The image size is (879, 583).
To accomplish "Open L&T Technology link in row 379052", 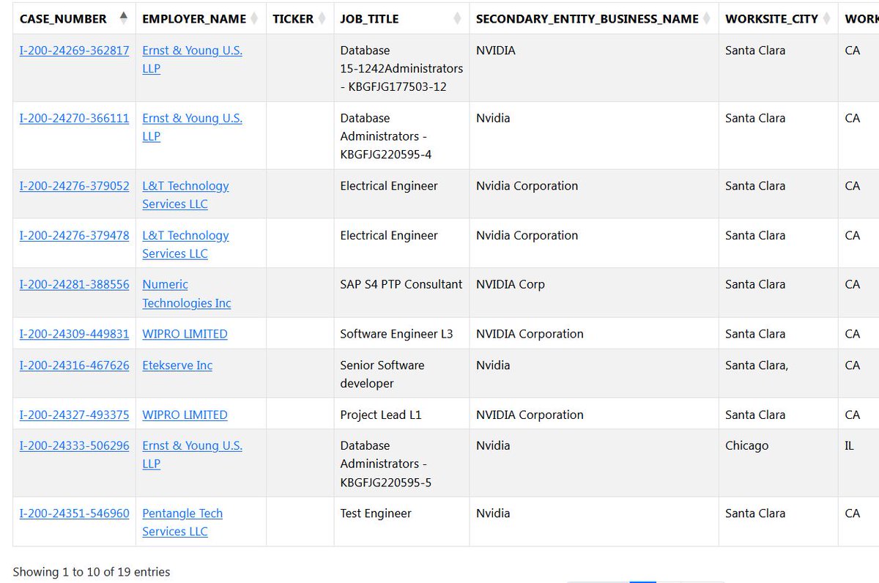I will tap(185, 195).
